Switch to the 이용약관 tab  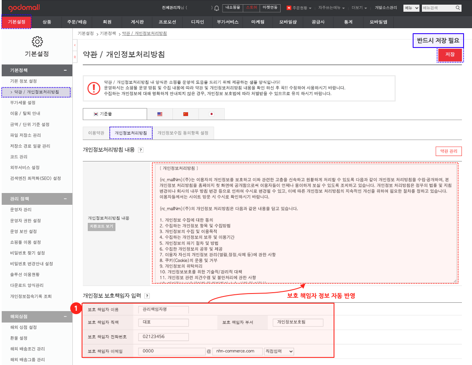pos(96,133)
